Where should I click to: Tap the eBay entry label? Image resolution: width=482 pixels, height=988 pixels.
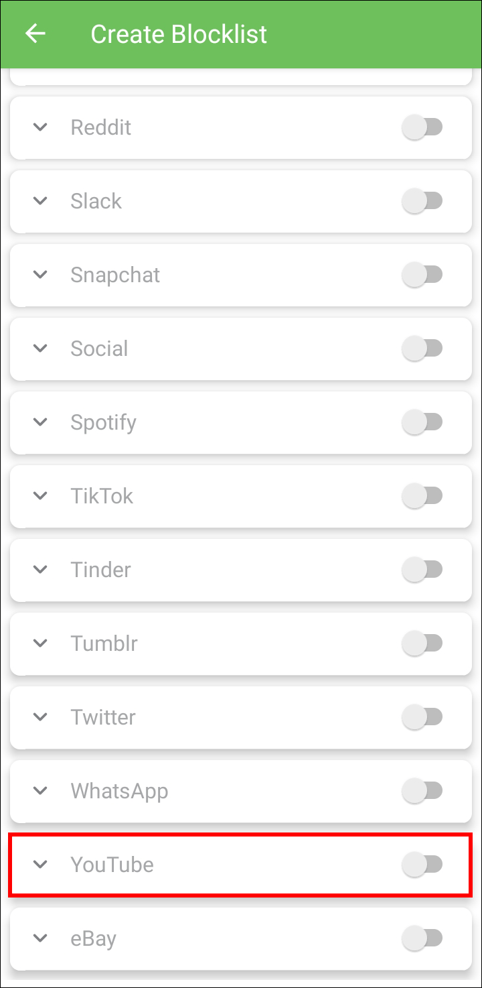click(x=93, y=938)
